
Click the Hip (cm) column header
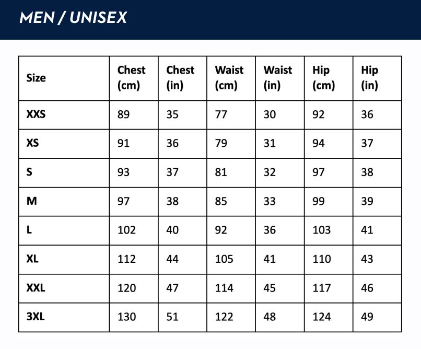[323, 78]
